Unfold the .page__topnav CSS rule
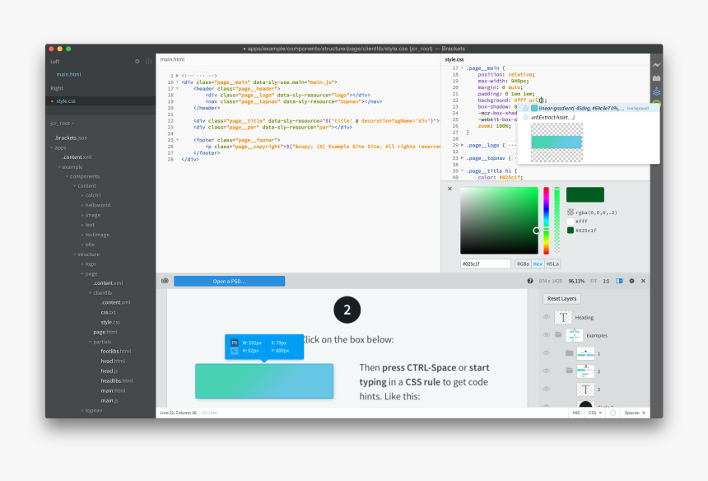The image size is (708, 481). coord(462,158)
